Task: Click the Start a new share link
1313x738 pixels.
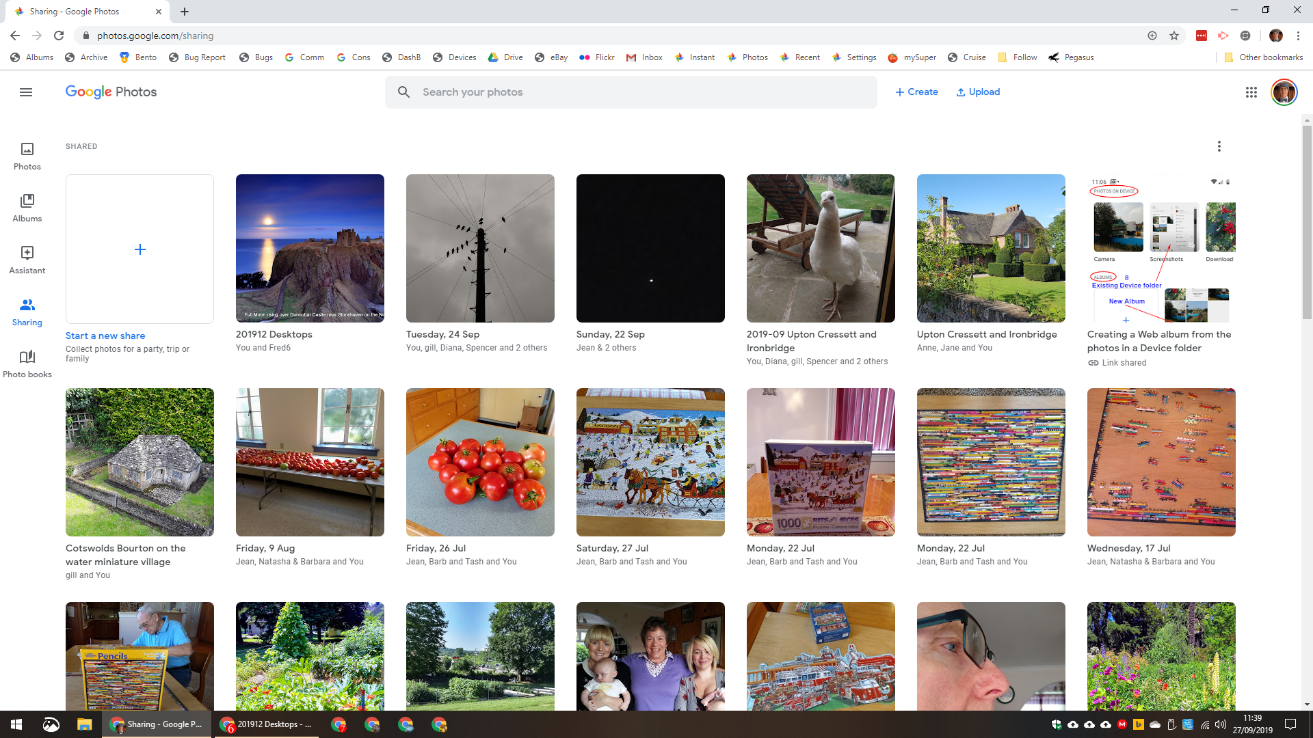Action: click(105, 336)
